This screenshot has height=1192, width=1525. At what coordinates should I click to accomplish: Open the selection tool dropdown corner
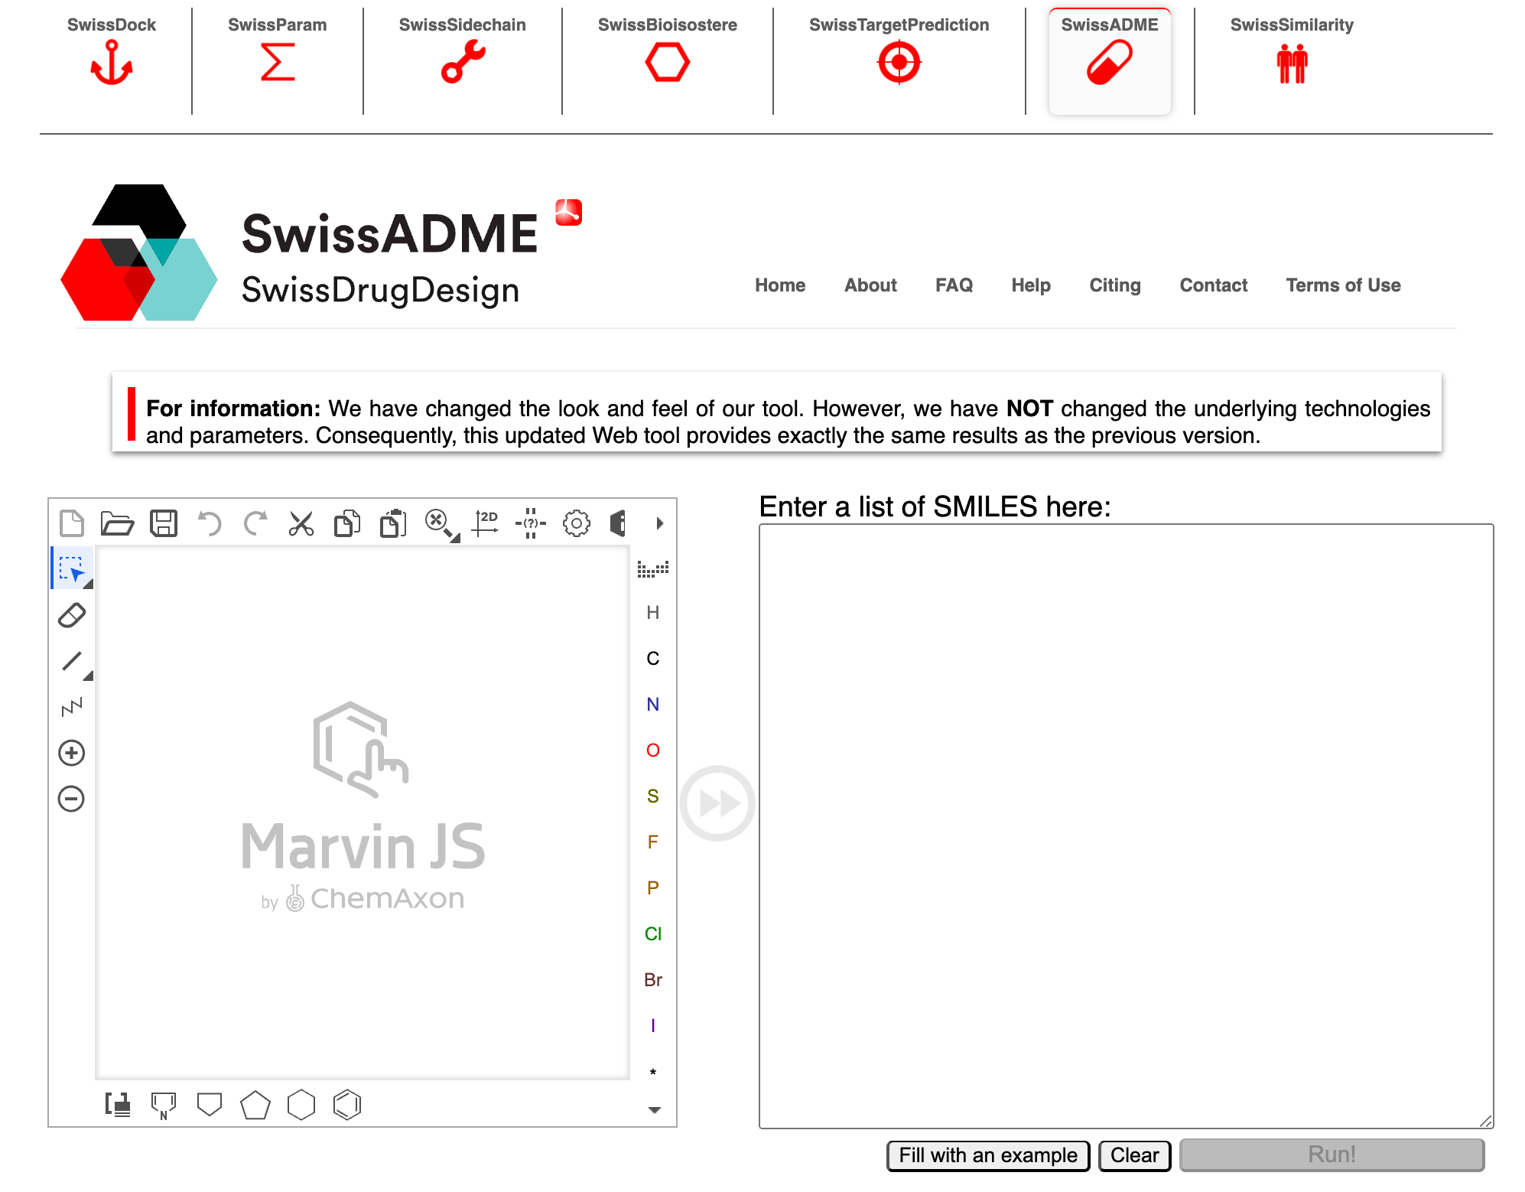tap(89, 585)
